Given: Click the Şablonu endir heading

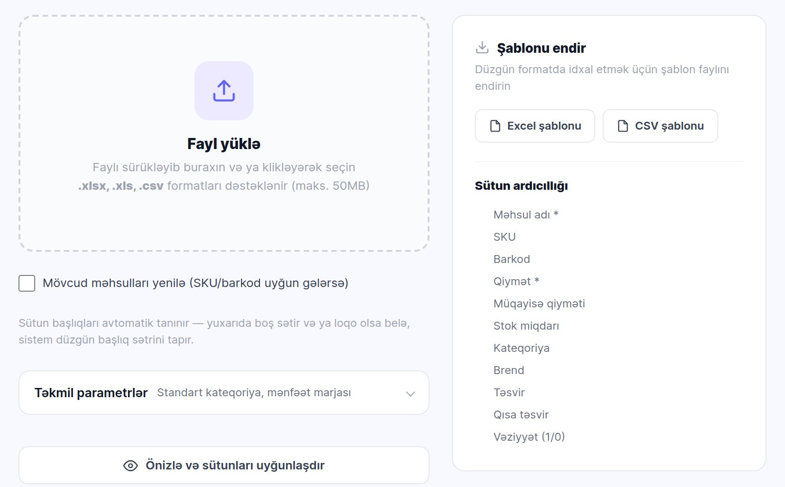Looking at the screenshot, I should click(541, 48).
